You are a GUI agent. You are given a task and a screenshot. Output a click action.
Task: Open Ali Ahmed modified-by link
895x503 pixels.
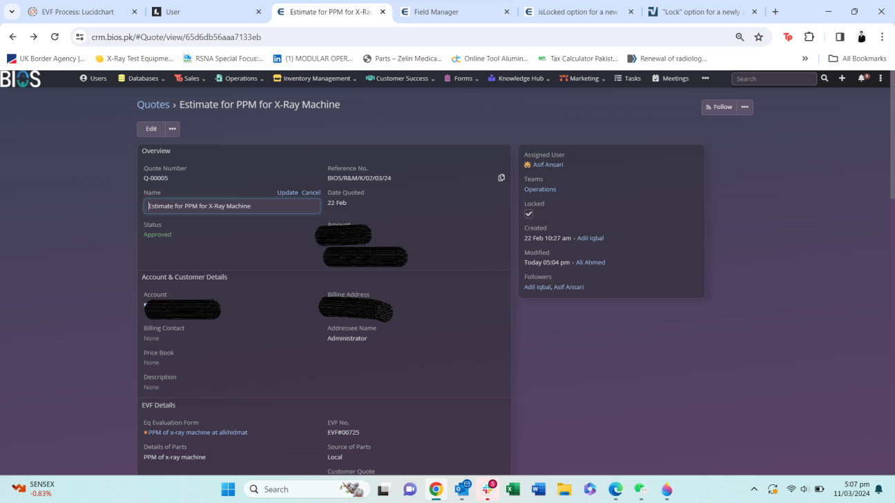click(590, 262)
